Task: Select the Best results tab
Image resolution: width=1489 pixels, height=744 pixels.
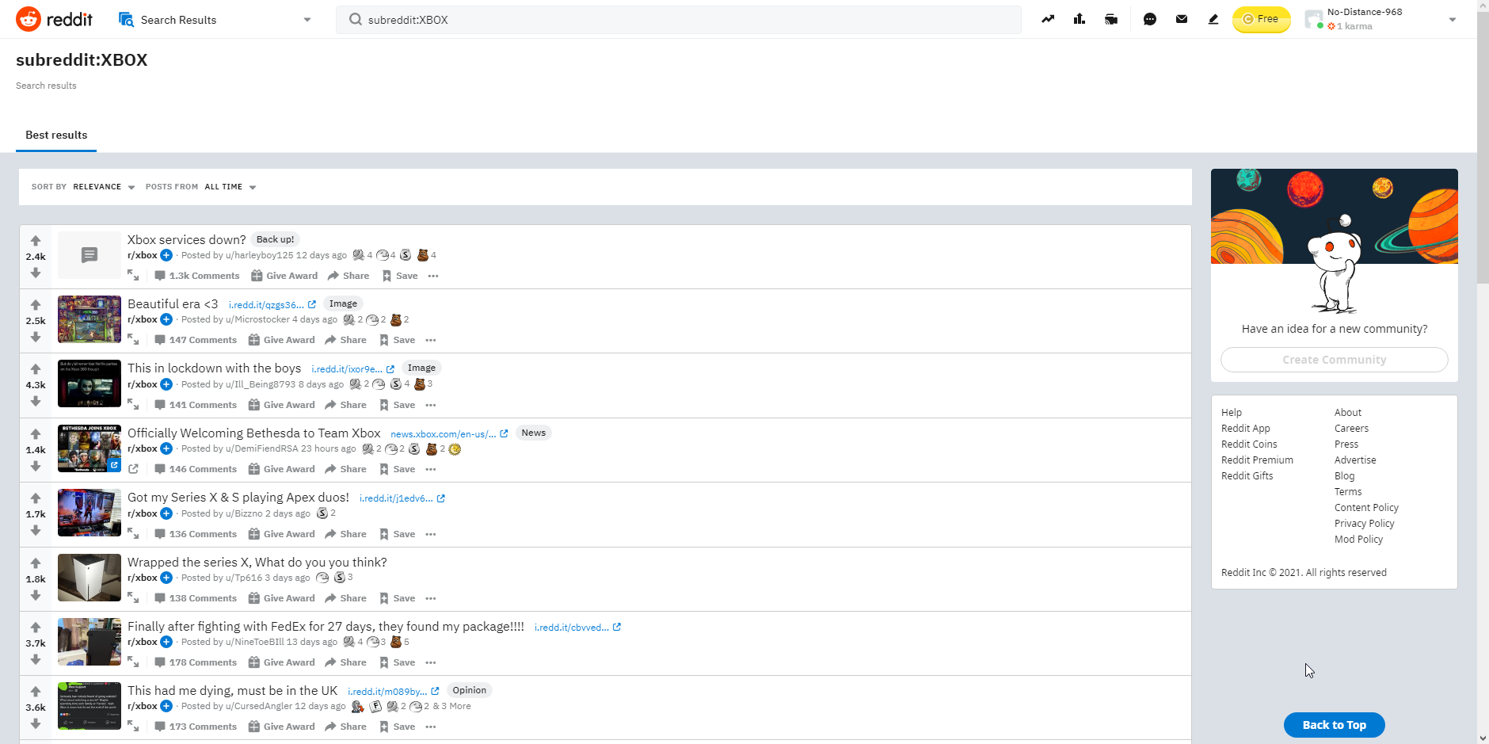Action: pyautogui.click(x=56, y=135)
